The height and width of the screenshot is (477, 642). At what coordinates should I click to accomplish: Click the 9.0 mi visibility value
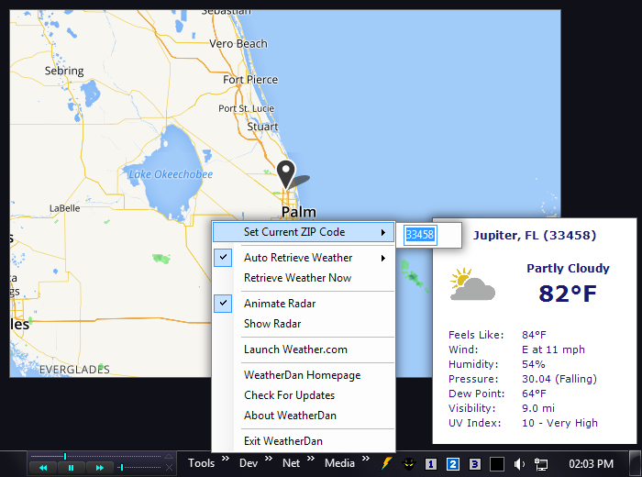pos(538,408)
